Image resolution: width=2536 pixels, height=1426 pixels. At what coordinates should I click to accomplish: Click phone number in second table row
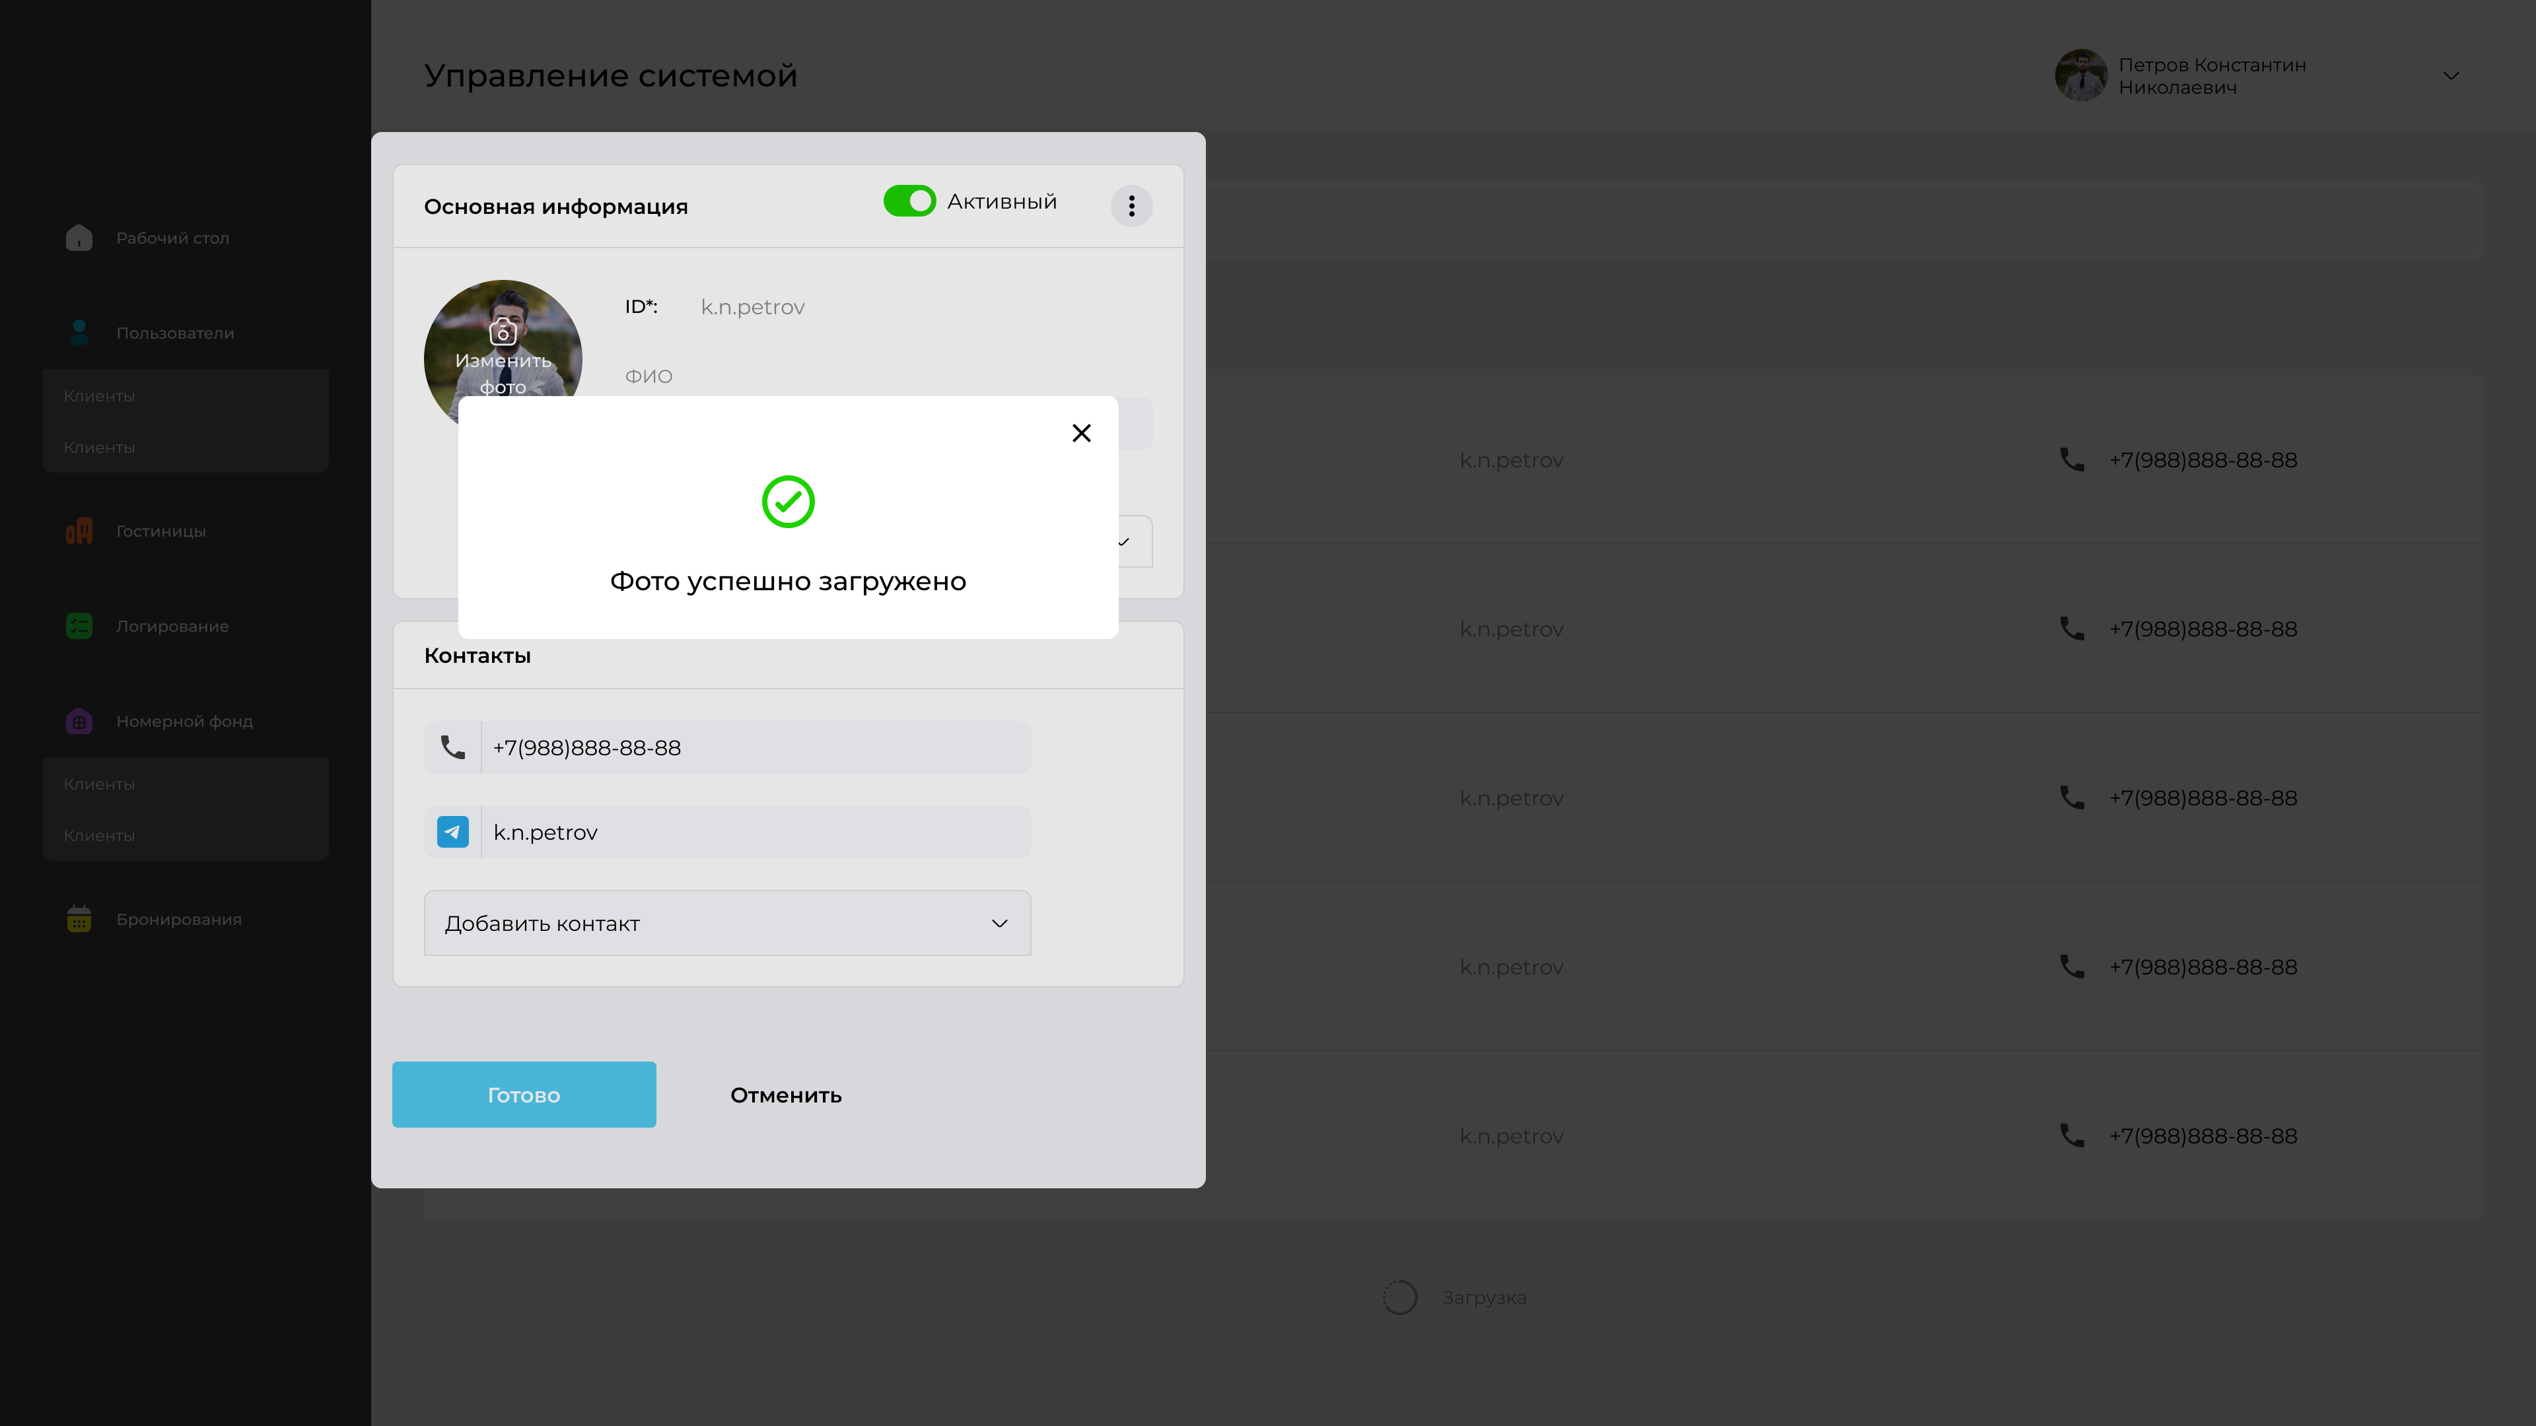pos(2202,629)
